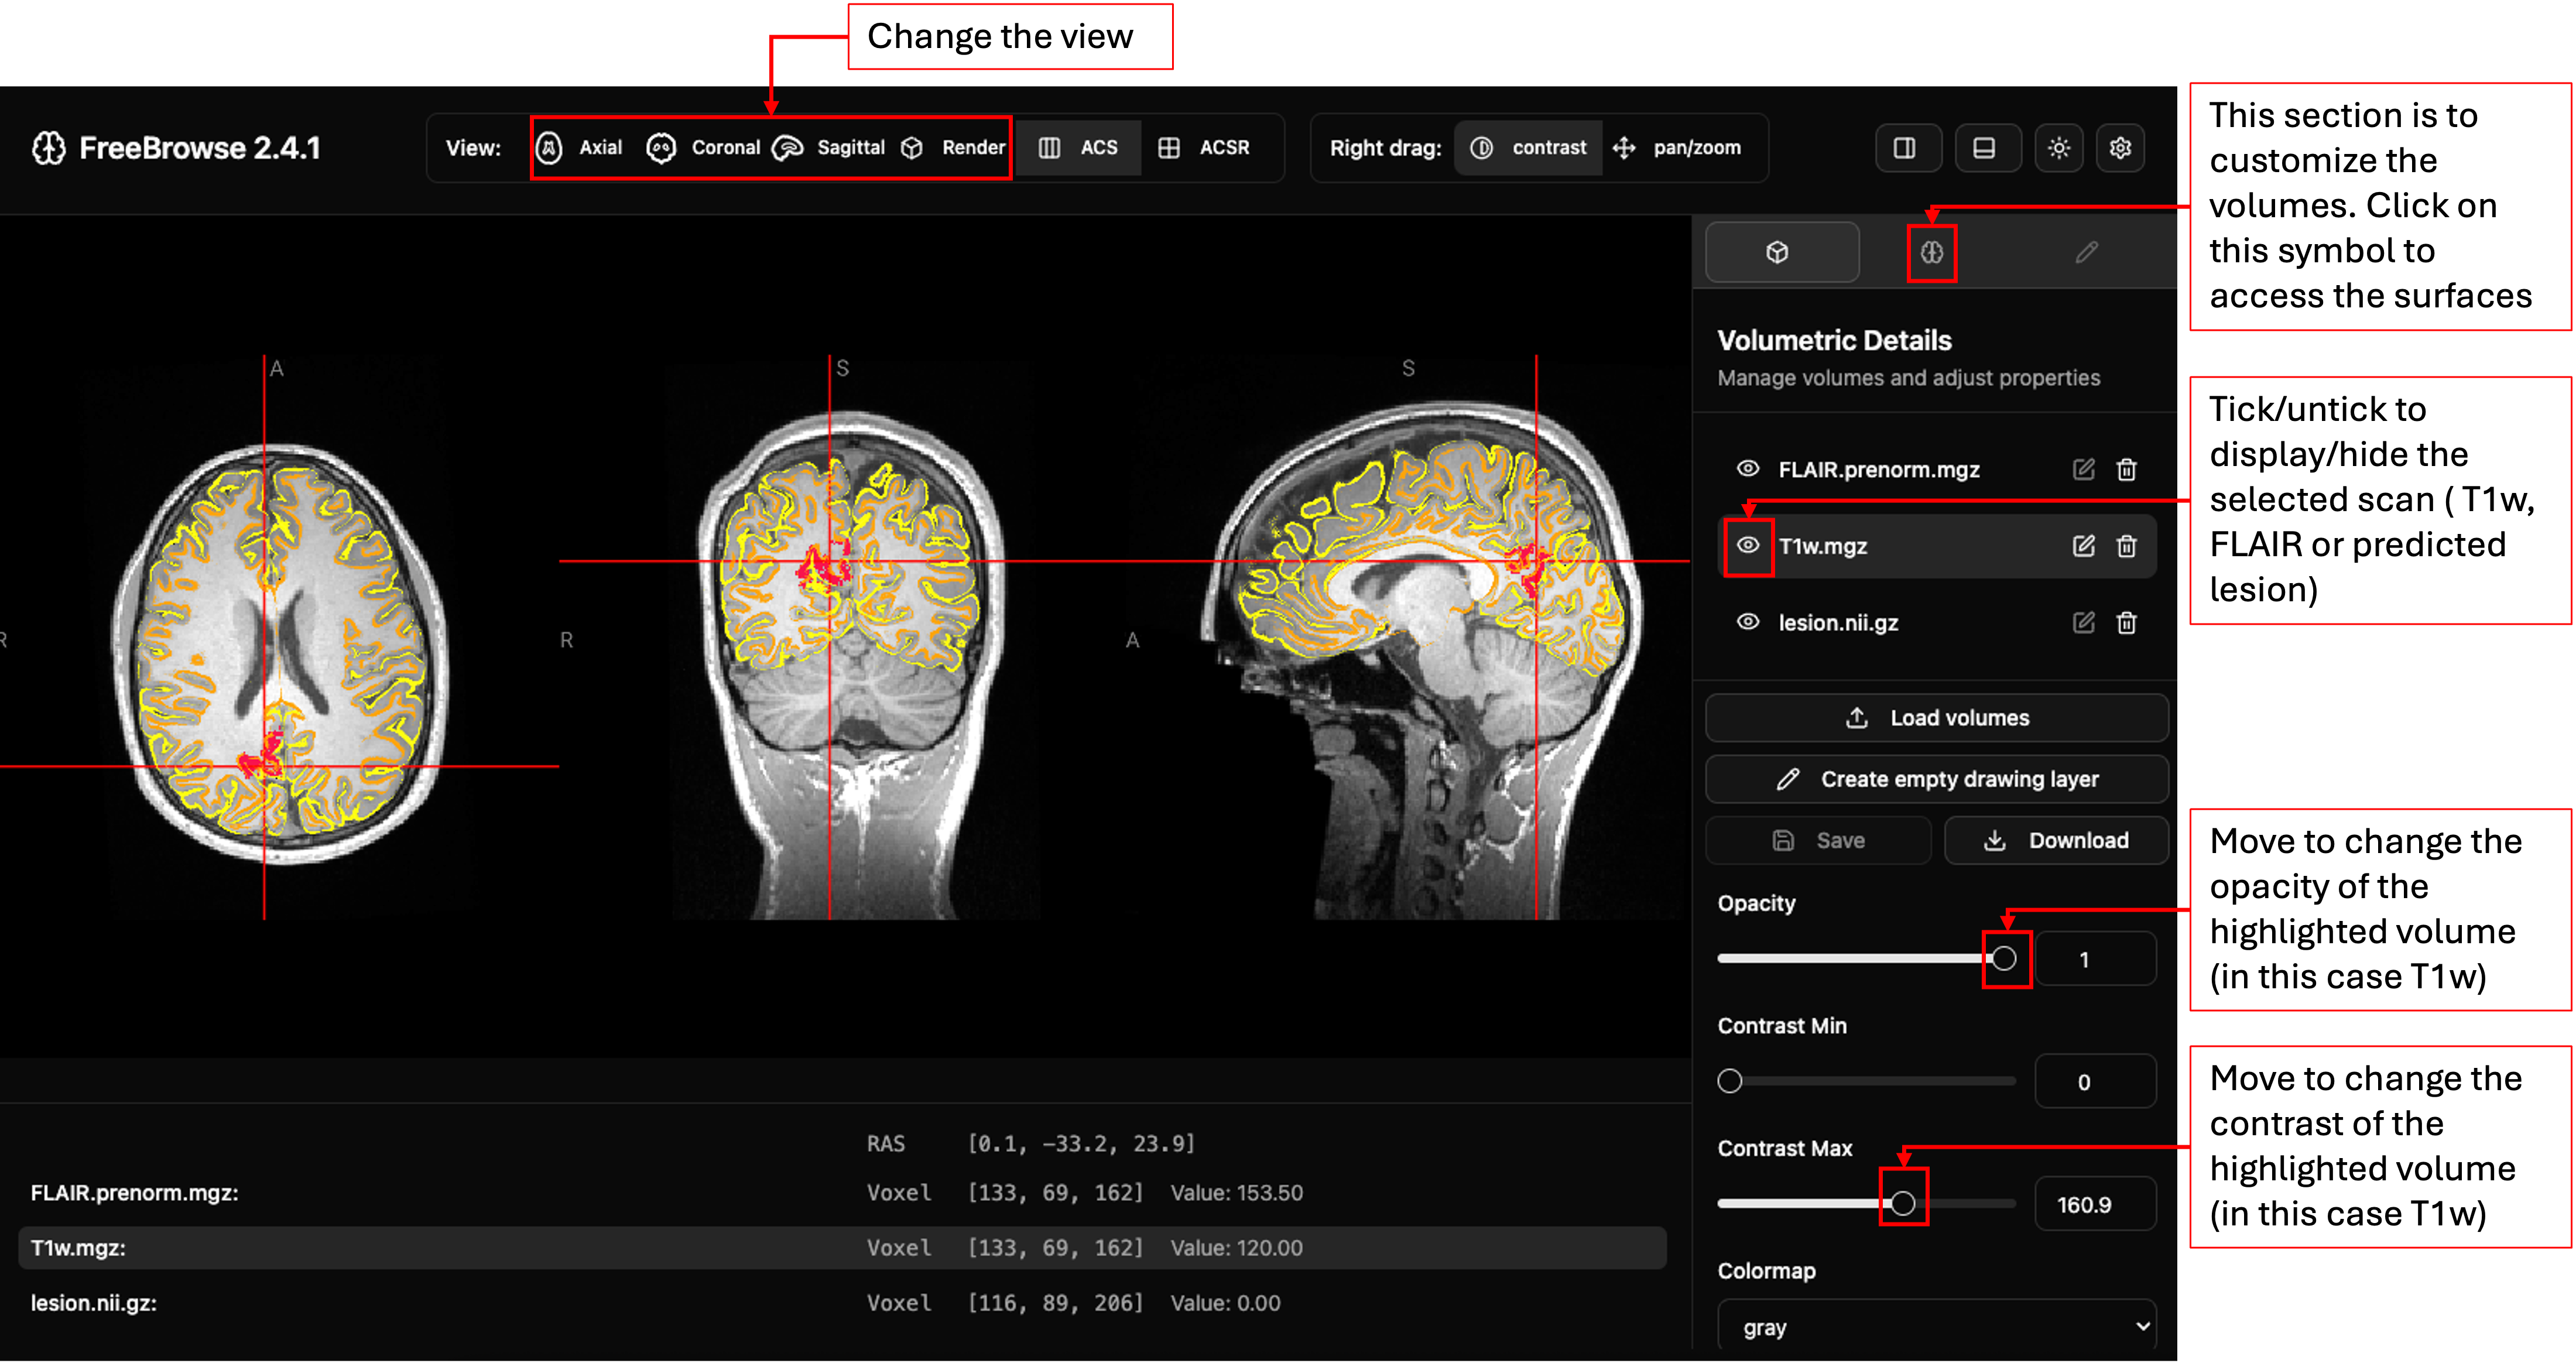2576x1363 pixels.
Task: Switch to Sagittal view
Action: 830,148
